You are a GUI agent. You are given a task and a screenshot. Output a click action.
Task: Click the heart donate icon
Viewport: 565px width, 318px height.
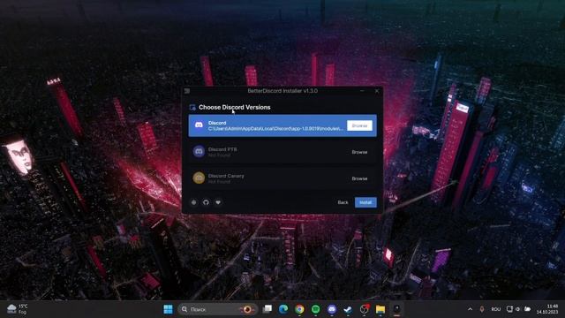tap(218, 202)
